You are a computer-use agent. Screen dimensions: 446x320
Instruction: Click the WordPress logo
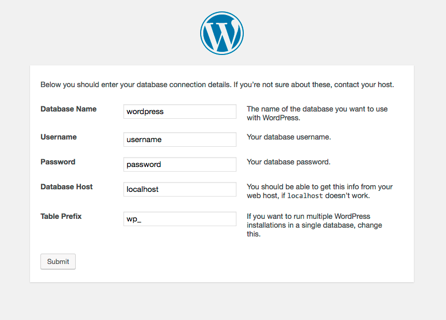pos(222,33)
